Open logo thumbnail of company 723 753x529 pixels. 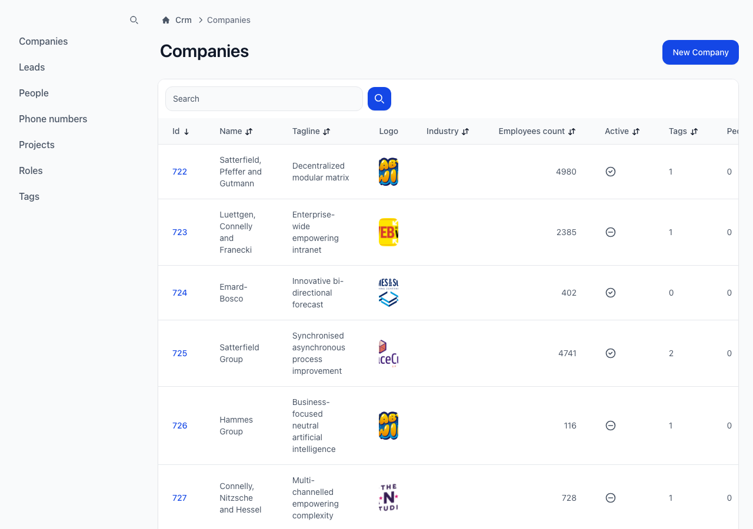click(389, 232)
